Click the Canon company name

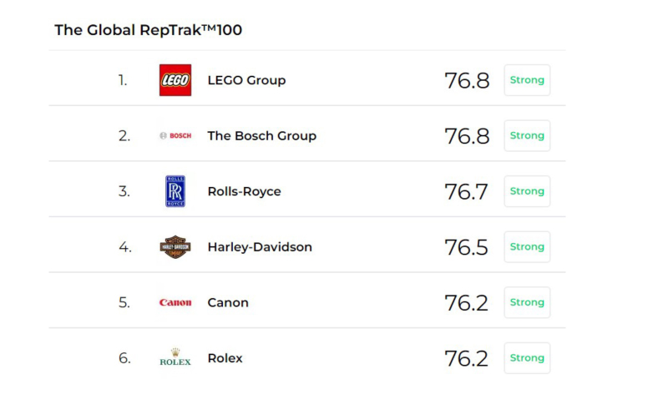tap(228, 302)
